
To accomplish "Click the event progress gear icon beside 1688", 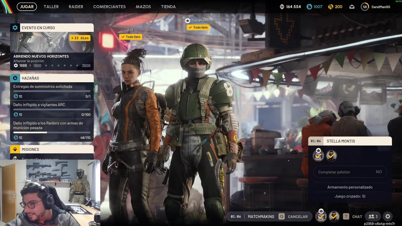I will [16, 66].
